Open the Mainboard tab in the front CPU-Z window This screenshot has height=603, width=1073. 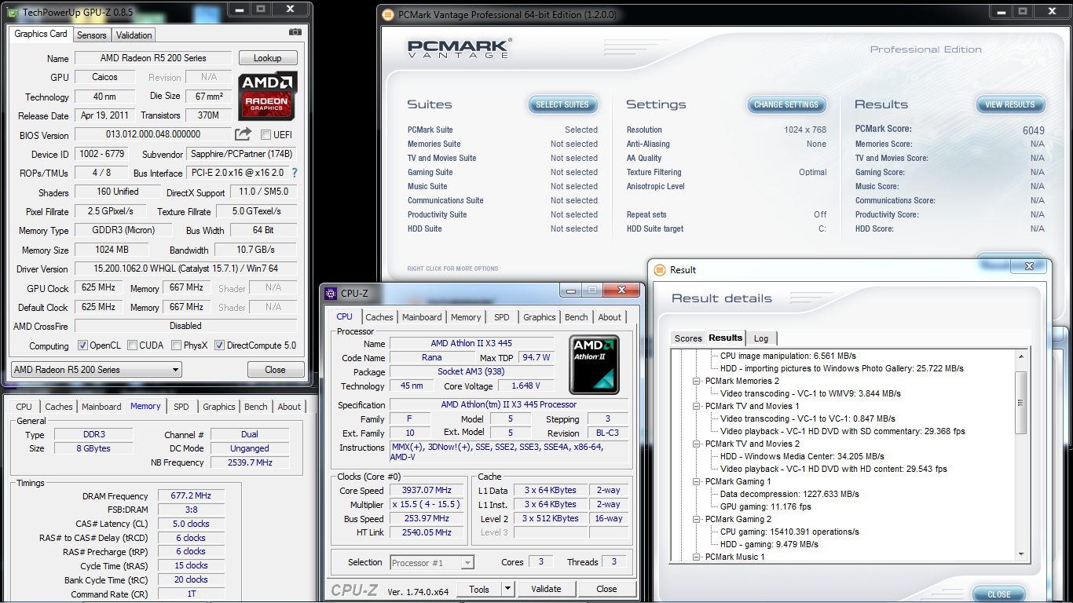coord(422,317)
